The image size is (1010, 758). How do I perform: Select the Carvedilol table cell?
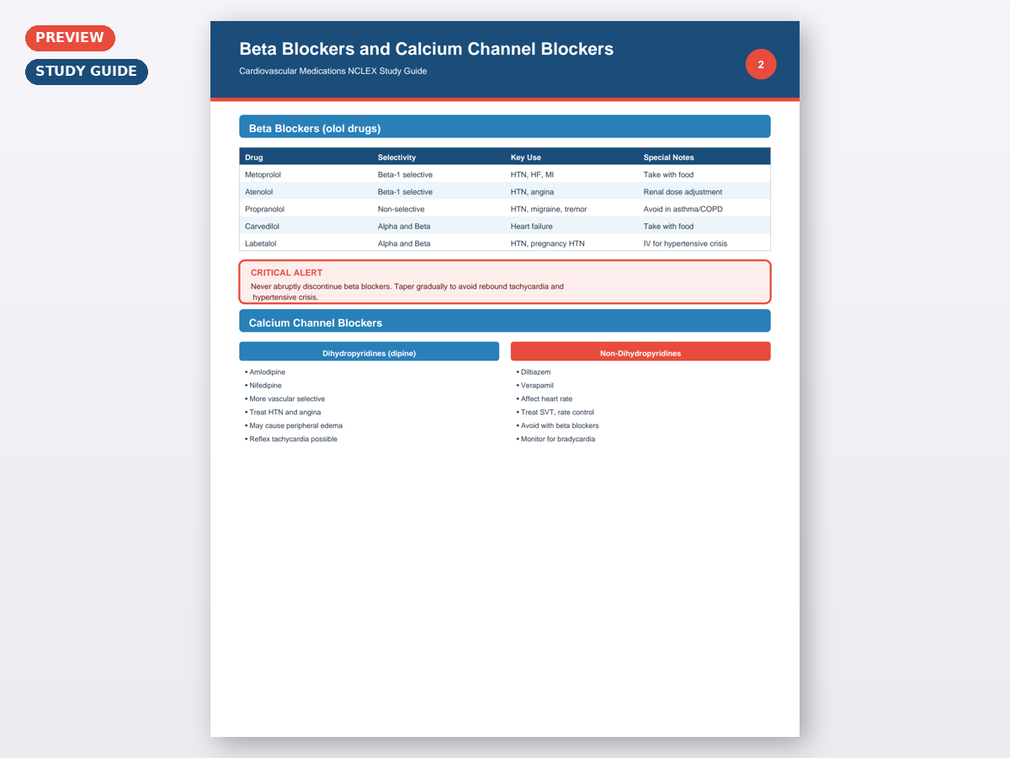pyautogui.click(x=262, y=227)
